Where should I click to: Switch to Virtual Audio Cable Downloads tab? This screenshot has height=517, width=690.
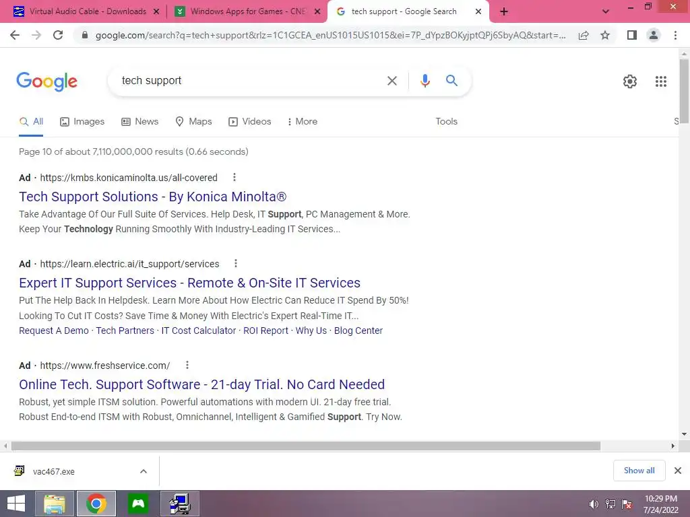pos(88,11)
